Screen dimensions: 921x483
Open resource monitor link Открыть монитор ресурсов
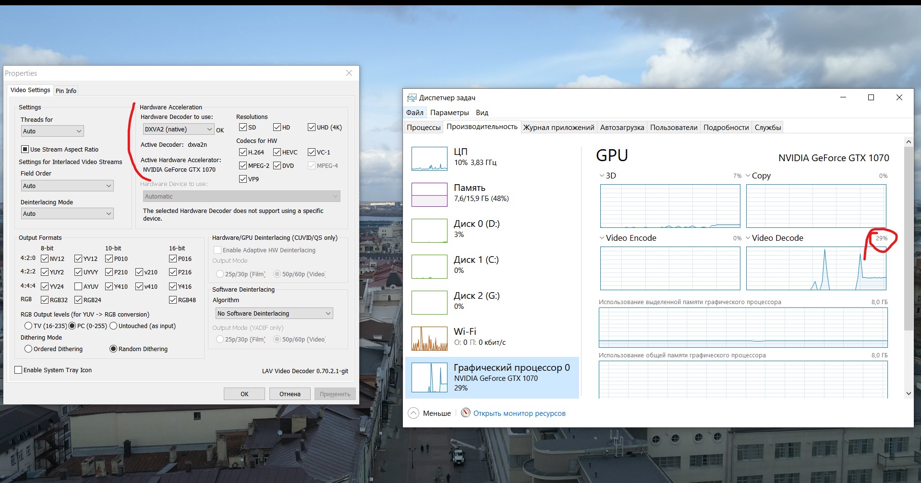[520, 413]
